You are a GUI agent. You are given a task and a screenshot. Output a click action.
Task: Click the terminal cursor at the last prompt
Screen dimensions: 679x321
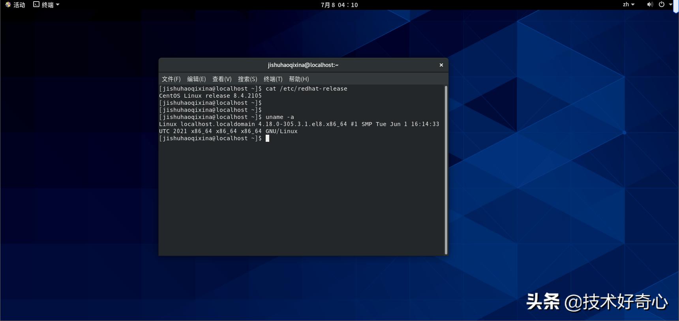click(267, 138)
